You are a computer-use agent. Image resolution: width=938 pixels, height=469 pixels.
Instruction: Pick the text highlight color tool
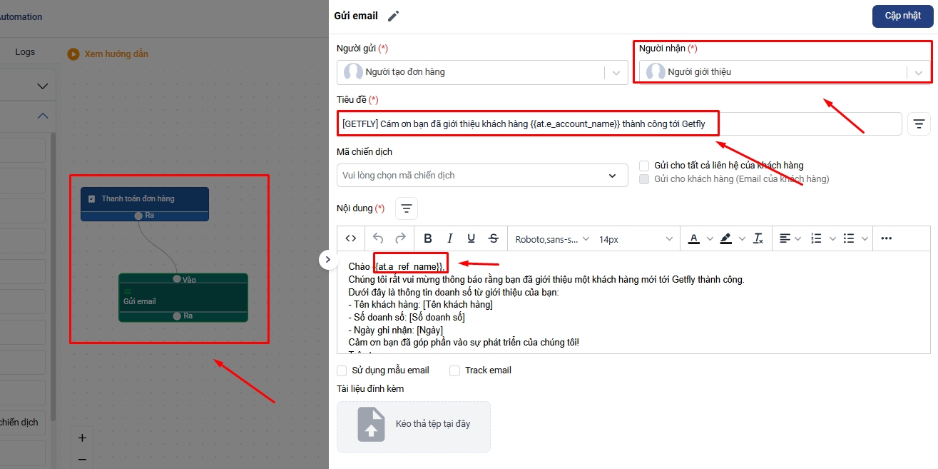click(726, 238)
